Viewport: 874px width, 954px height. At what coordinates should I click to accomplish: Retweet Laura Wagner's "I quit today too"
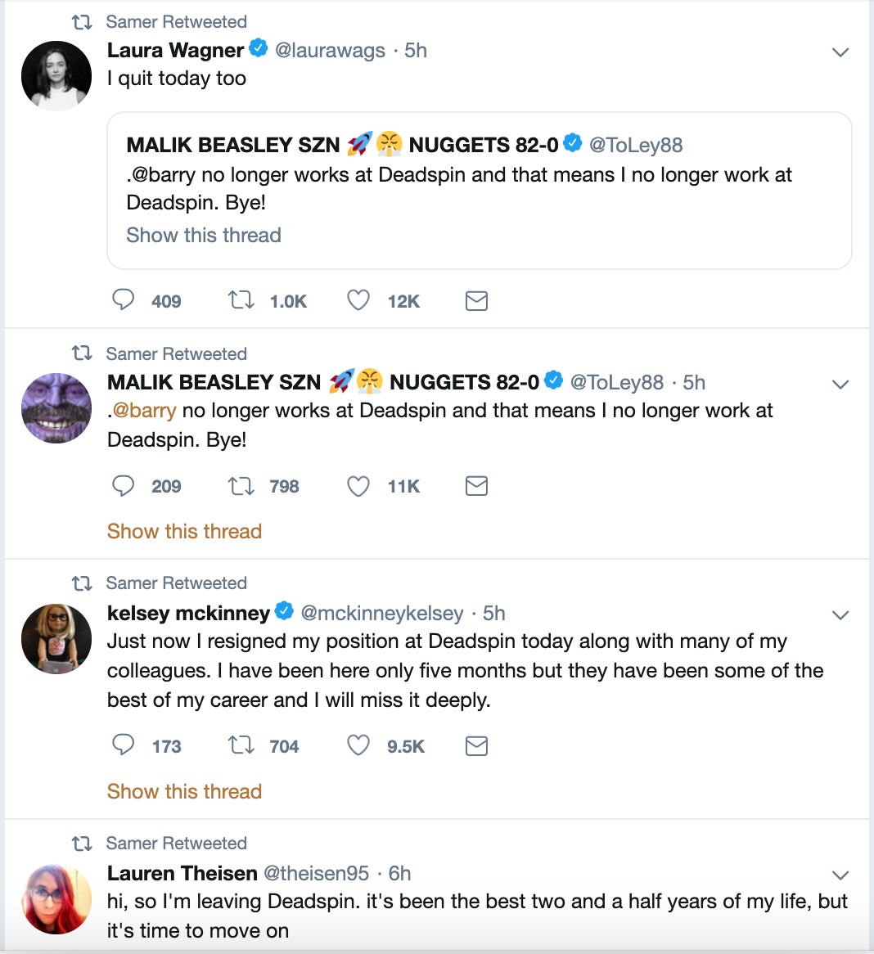click(241, 300)
